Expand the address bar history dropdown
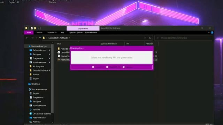 145,38
